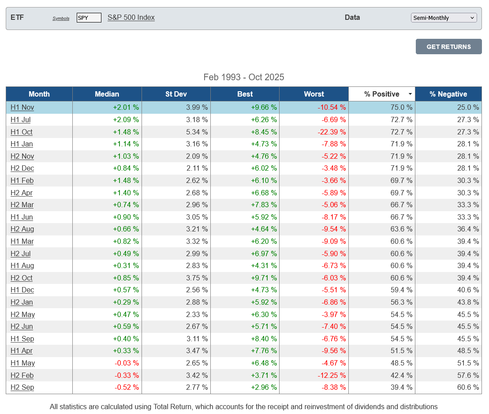Click the Month column header
The width and height of the screenshot is (489, 414).
click(39, 94)
